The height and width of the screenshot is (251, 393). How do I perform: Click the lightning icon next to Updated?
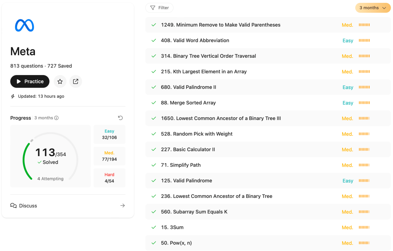(13, 96)
